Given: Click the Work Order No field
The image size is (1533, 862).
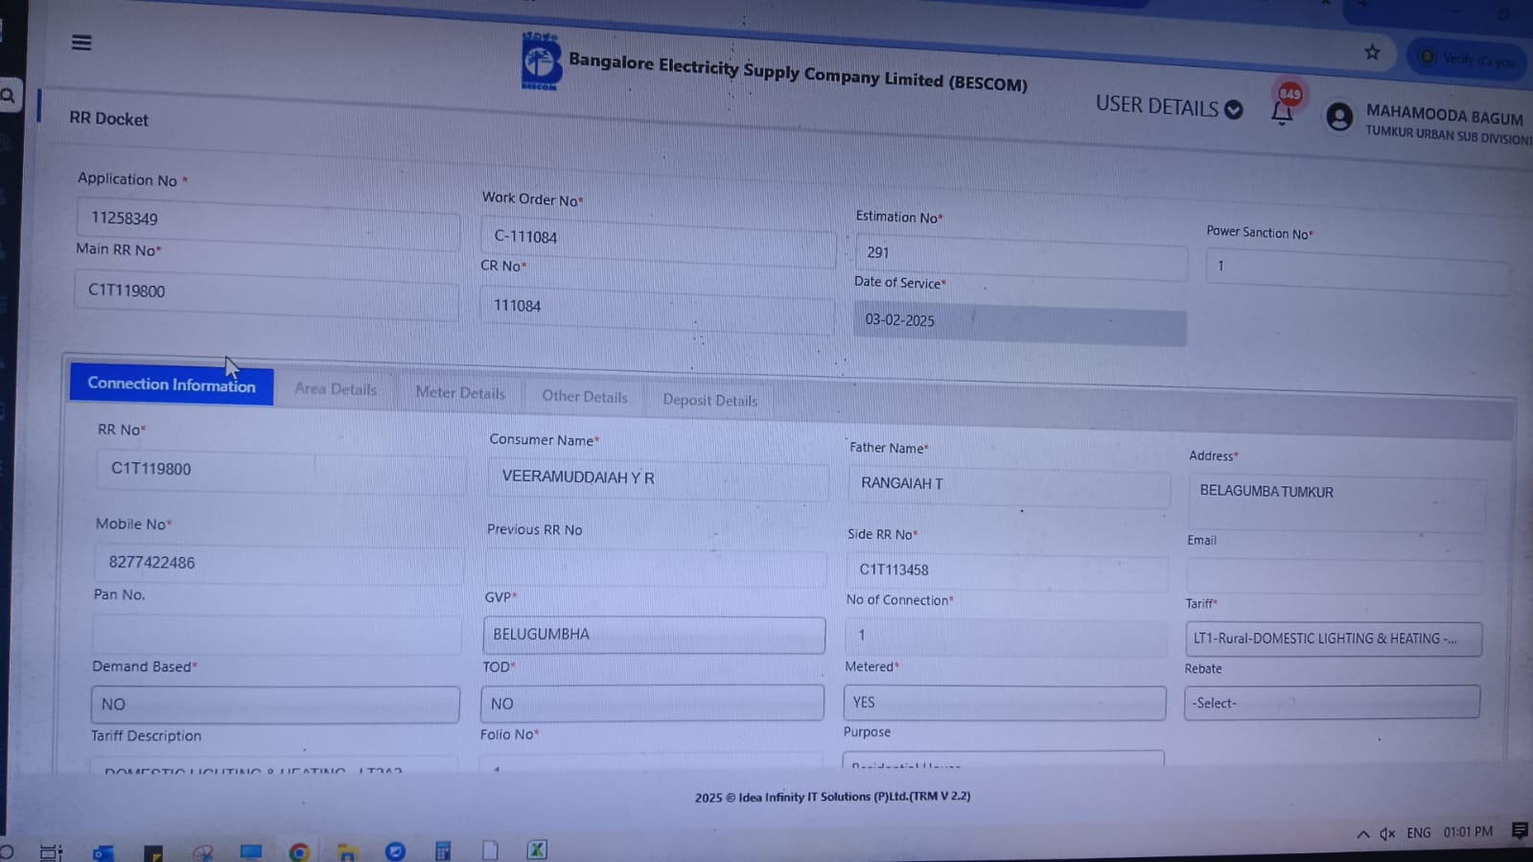Looking at the screenshot, I should tap(658, 241).
